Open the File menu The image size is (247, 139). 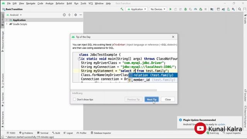pyautogui.click(x=8, y=3)
